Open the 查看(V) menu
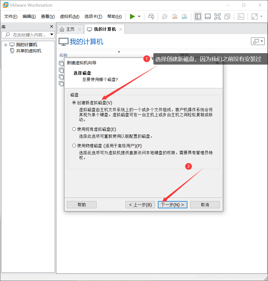Viewport: 268px width, 281px height. point(48,16)
